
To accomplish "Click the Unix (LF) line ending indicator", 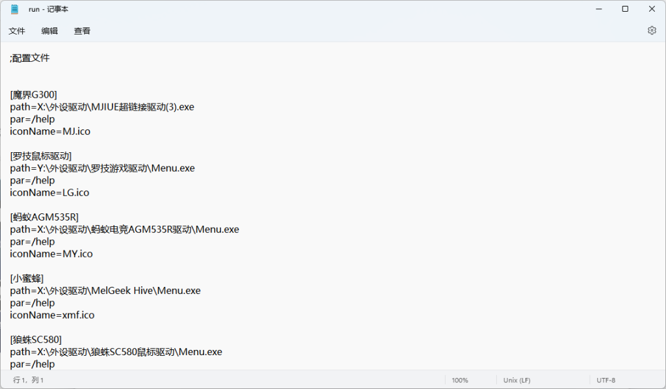I will [517, 381].
